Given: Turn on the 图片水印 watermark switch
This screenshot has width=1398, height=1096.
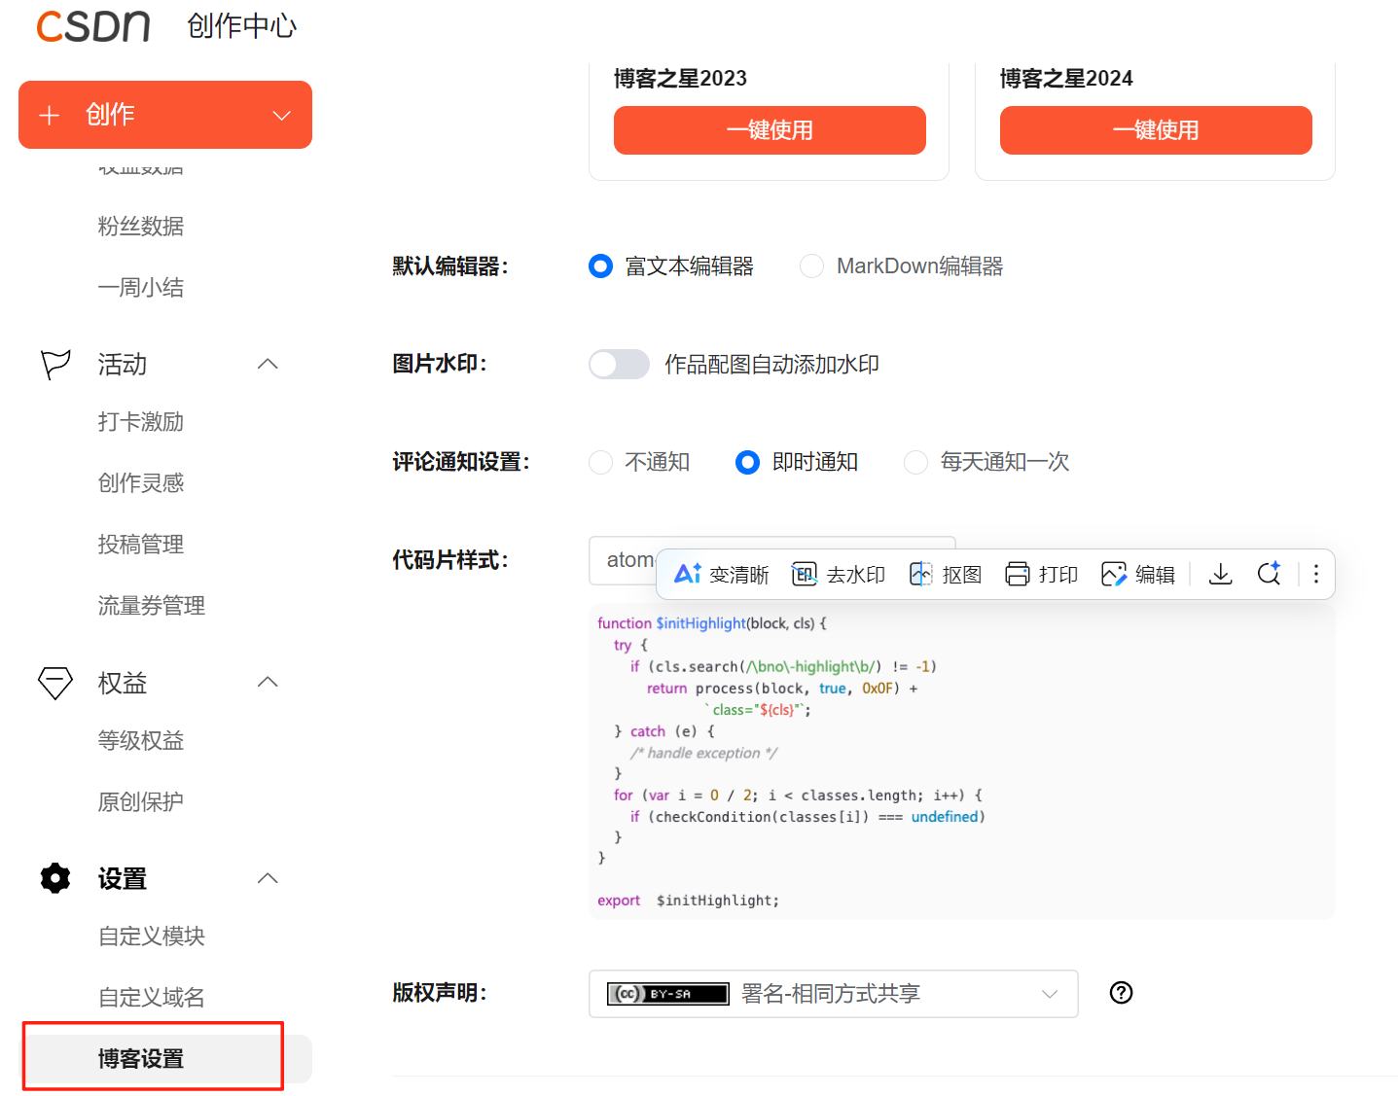Looking at the screenshot, I should click(619, 364).
